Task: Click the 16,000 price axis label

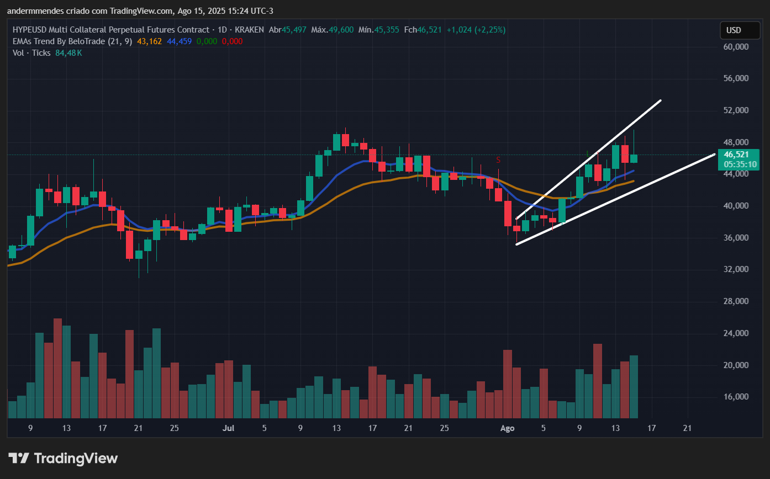Action: pos(736,397)
